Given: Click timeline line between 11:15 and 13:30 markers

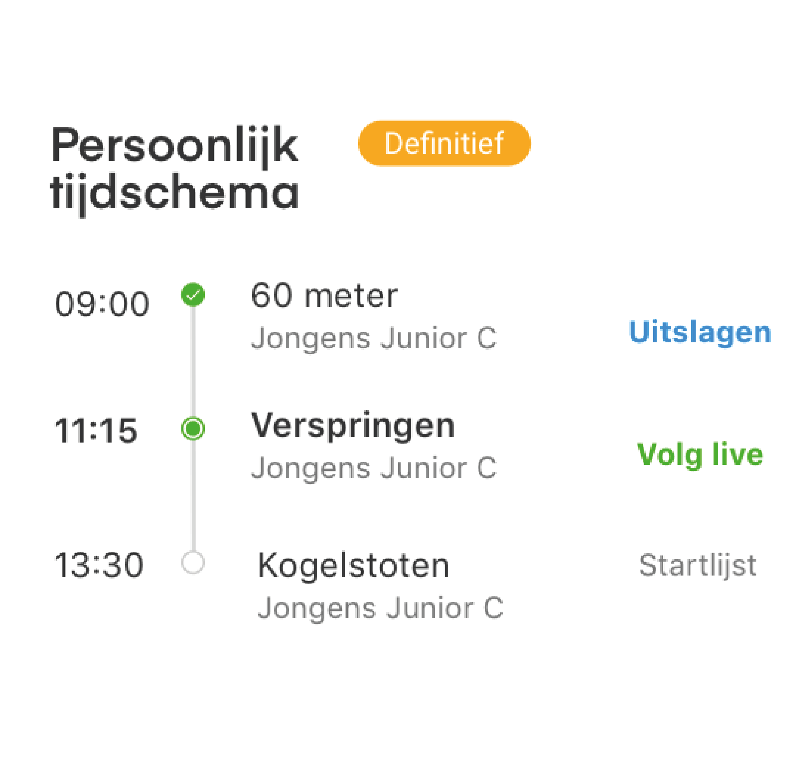Looking at the screenshot, I should tap(193, 495).
